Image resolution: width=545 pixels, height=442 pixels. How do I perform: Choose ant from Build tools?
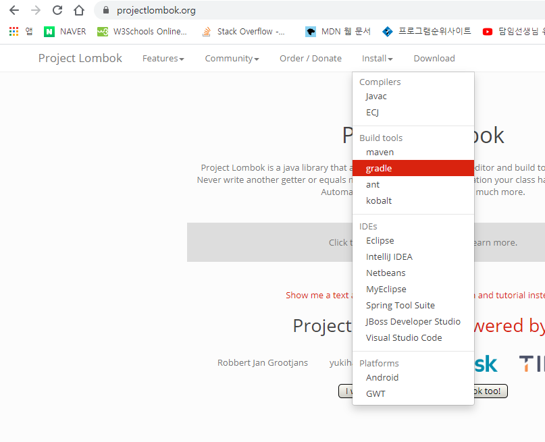point(413,184)
